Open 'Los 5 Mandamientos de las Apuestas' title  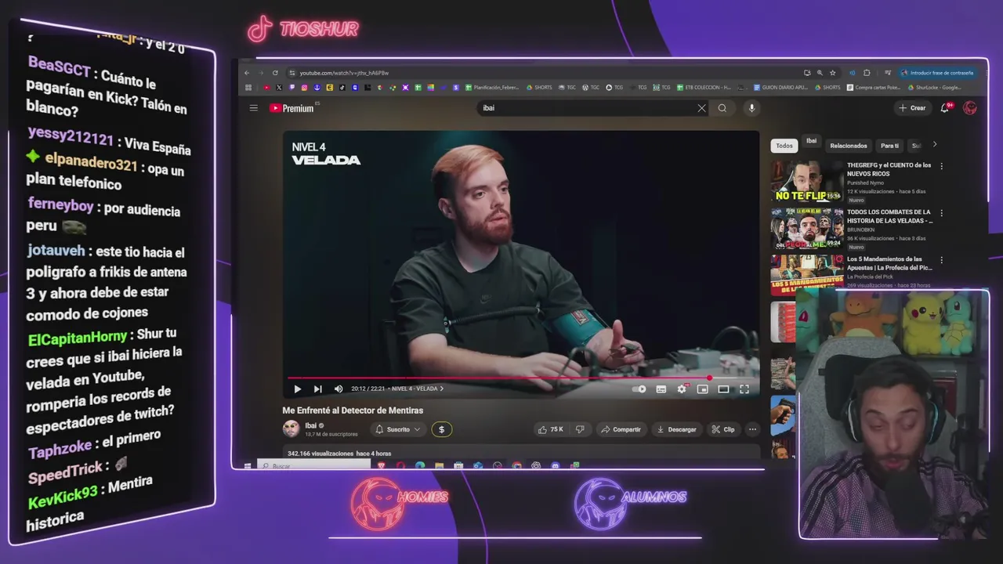coord(889,263)
